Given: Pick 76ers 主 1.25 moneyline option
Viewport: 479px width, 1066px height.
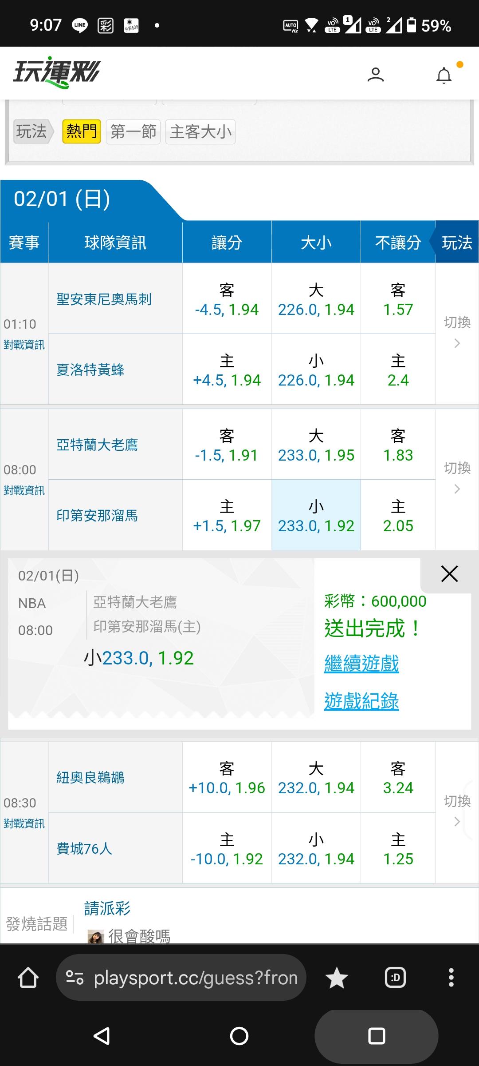Looking at the screenshot, I should point(398,848).
